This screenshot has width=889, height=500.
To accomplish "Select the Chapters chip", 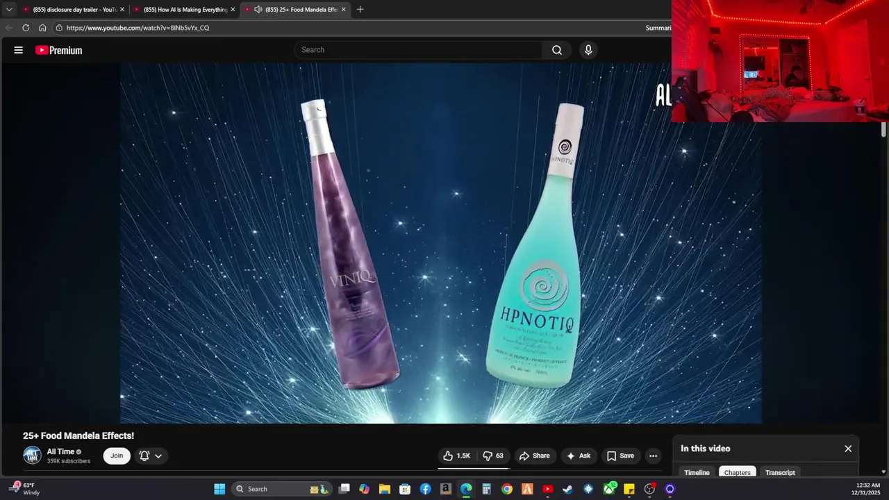I will tap(738, 472).
